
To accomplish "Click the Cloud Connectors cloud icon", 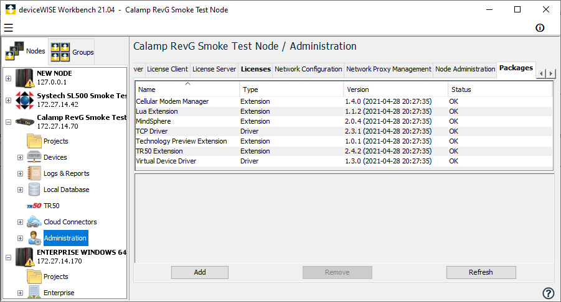I will coord(34,222).
